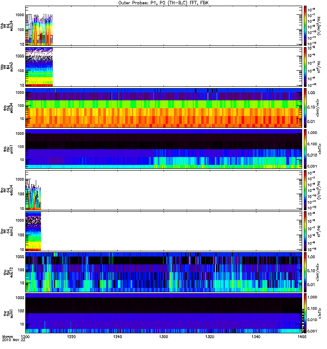The image size is (327, 349).
Task: Click the 0.001 value on thc fbk scm1 color bar
Action: tap(312, 331)
